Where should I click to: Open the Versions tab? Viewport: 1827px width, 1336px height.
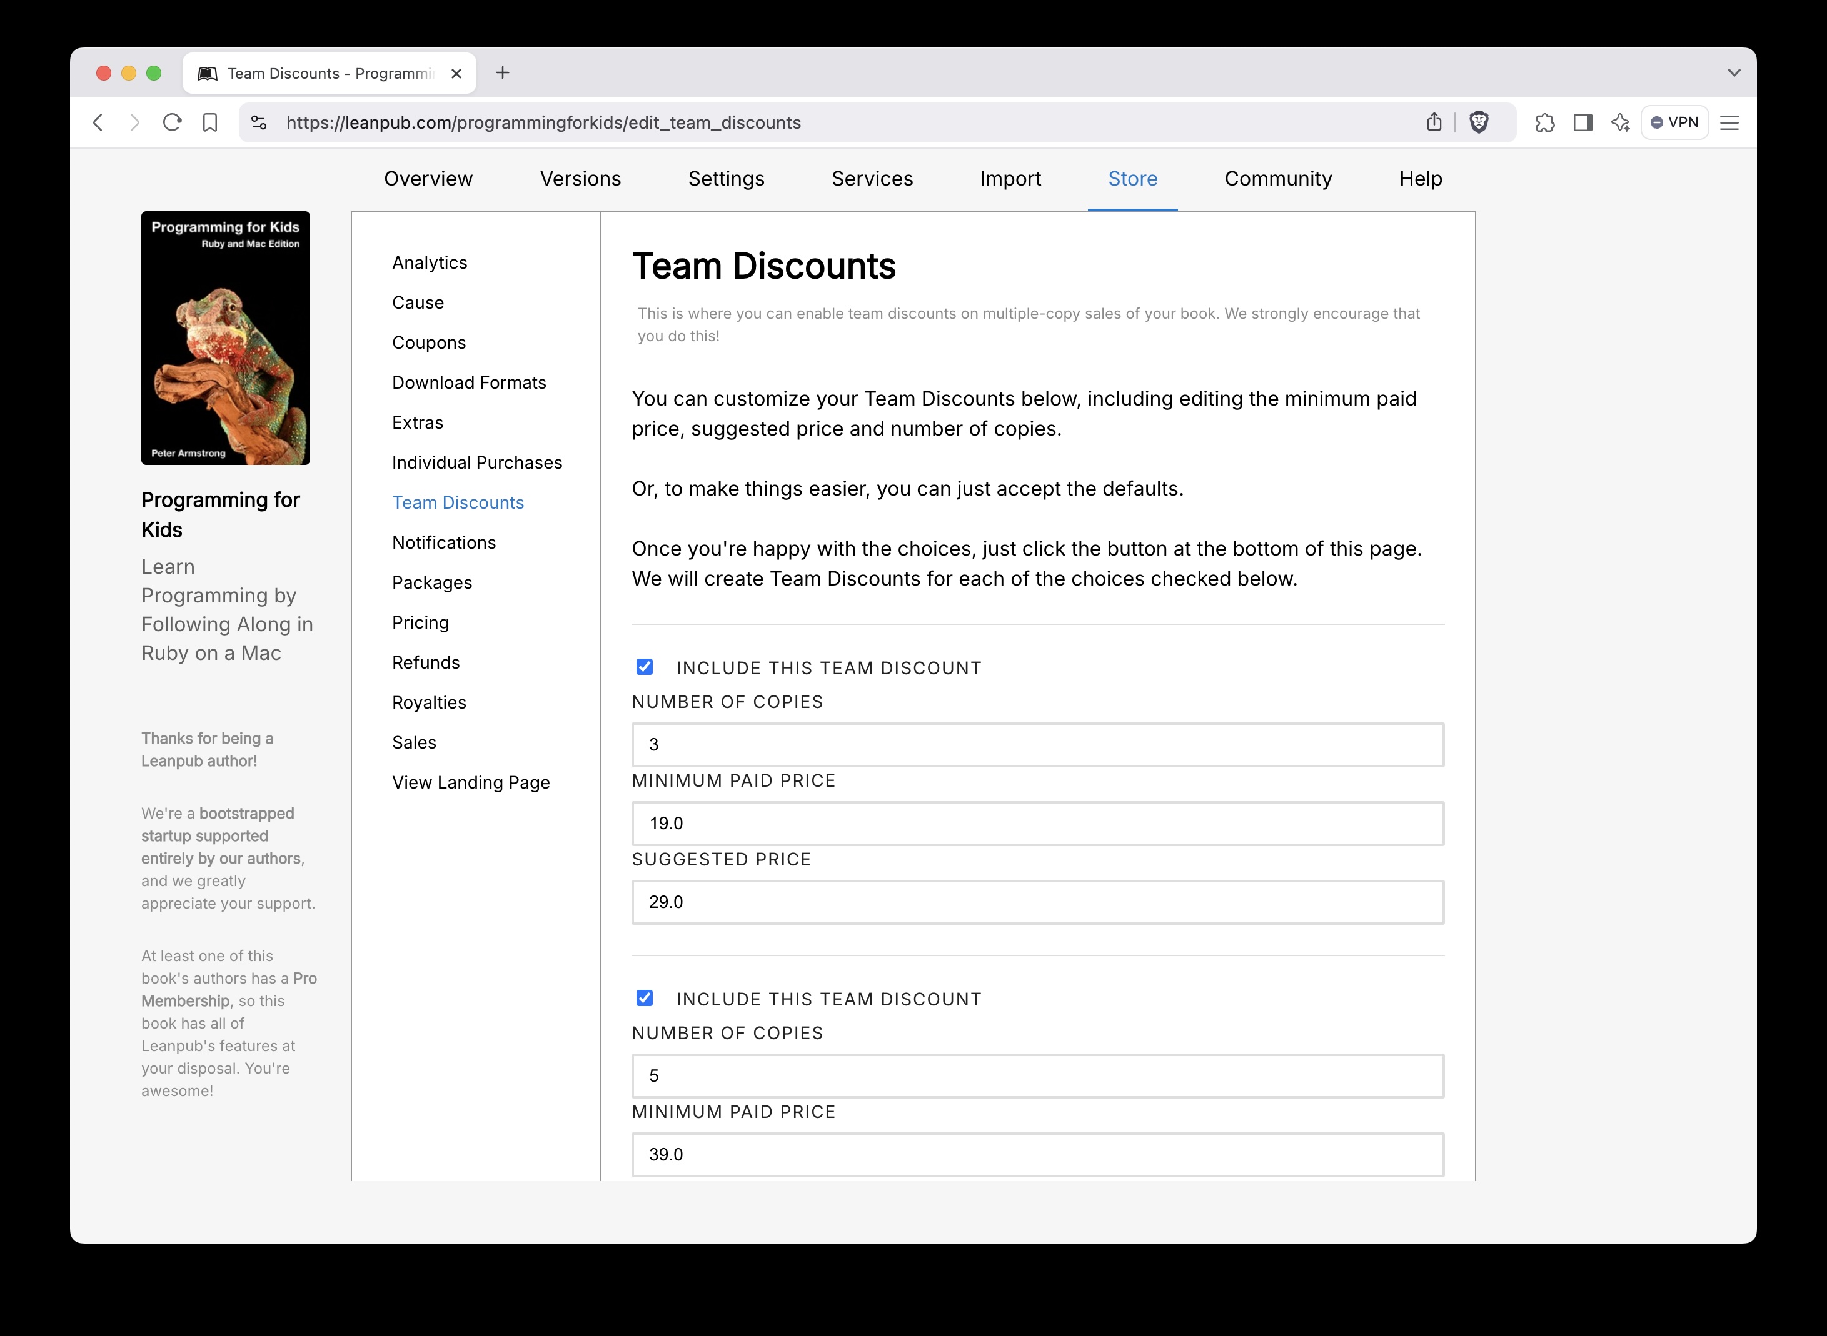[580, 179]
